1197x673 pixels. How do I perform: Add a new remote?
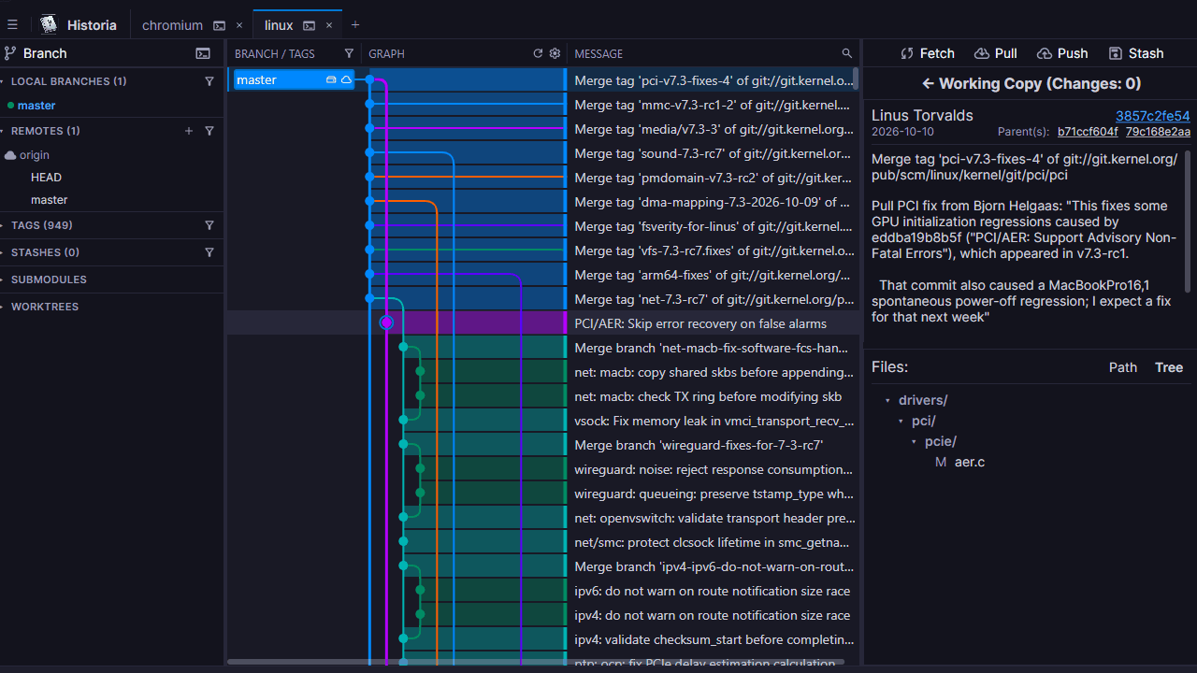click(189, 131)
